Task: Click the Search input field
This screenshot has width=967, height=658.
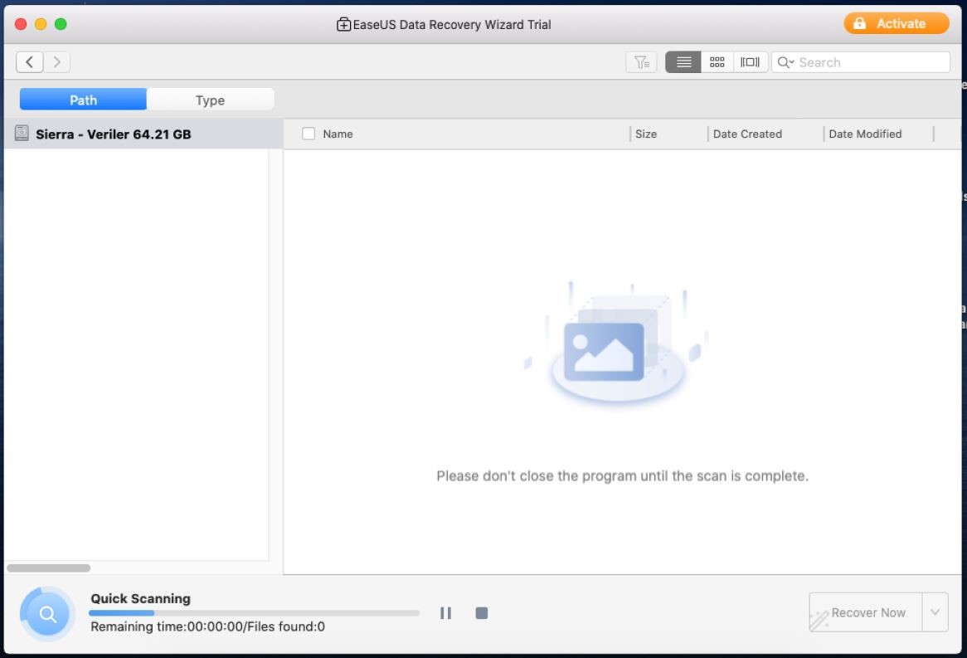Action: pos(861,62)
